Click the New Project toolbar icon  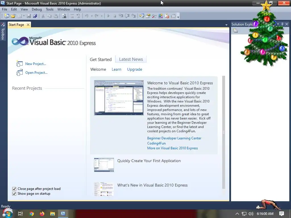(7, 16)
